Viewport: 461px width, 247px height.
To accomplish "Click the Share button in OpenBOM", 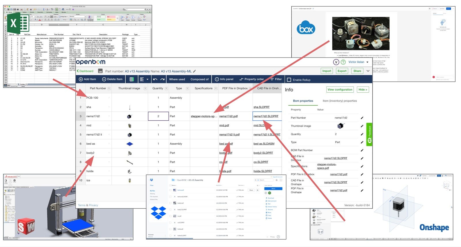I will click(357, 71).
